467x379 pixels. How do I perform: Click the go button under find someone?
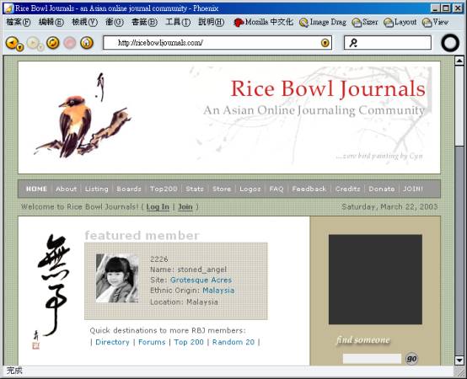pyautogui.click(x=411, y=359)
